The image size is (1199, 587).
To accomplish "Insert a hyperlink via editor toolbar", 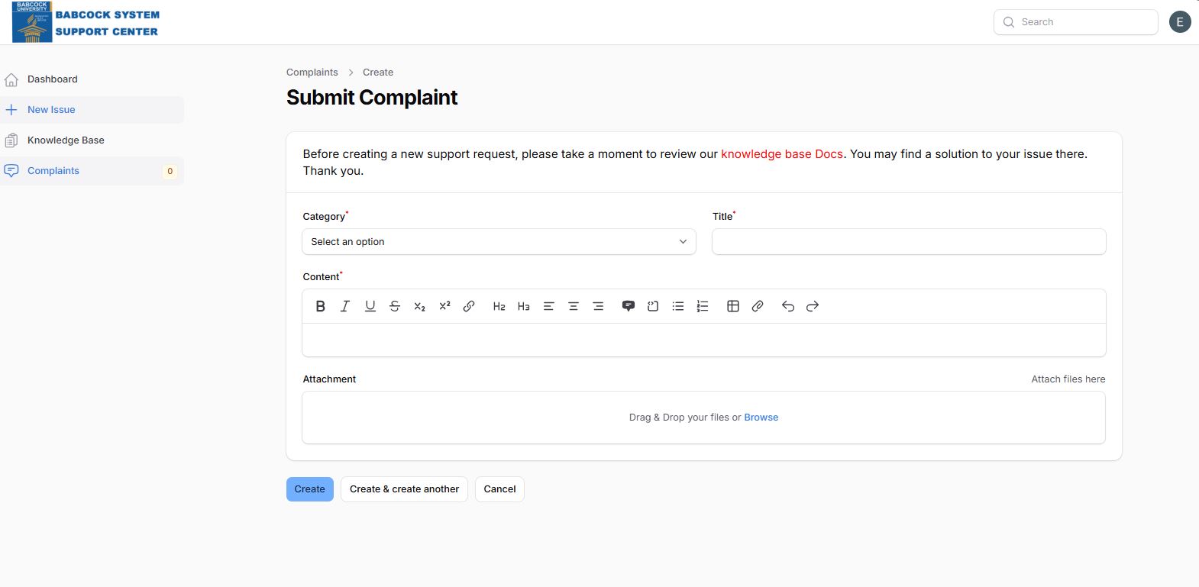I will coord(469,306).
